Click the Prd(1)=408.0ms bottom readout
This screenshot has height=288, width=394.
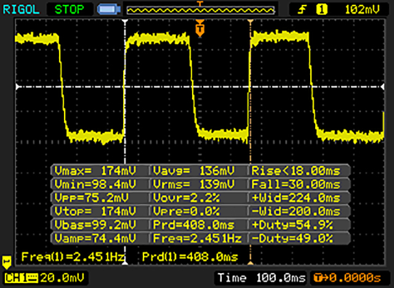coord(190,257)
